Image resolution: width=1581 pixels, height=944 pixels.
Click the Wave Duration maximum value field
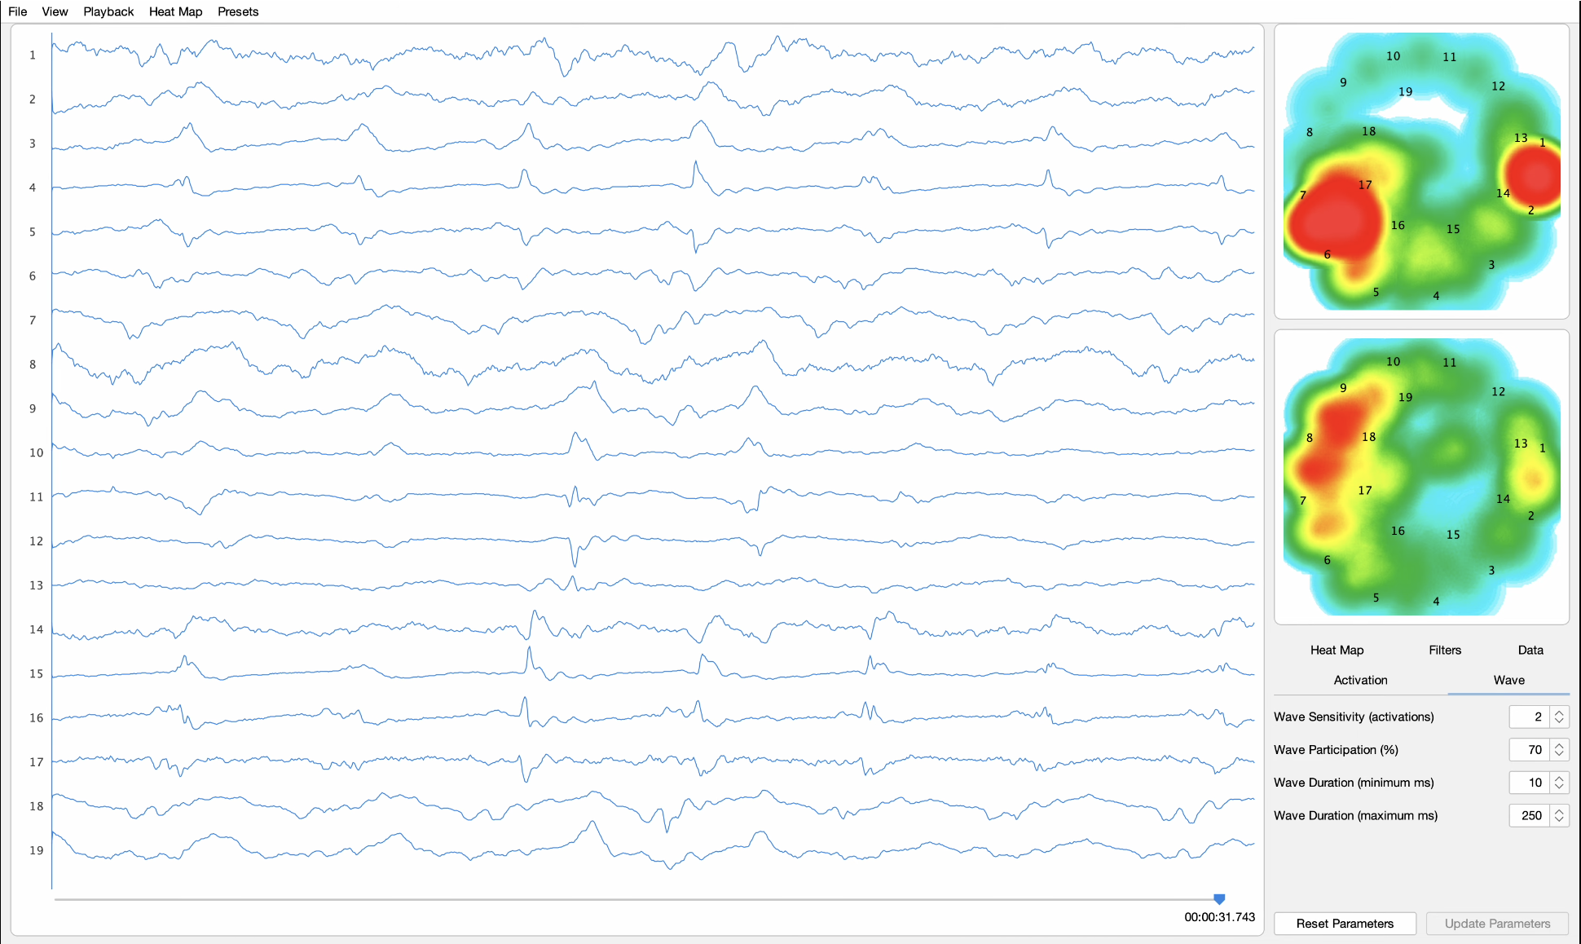tap(1530, 815)
